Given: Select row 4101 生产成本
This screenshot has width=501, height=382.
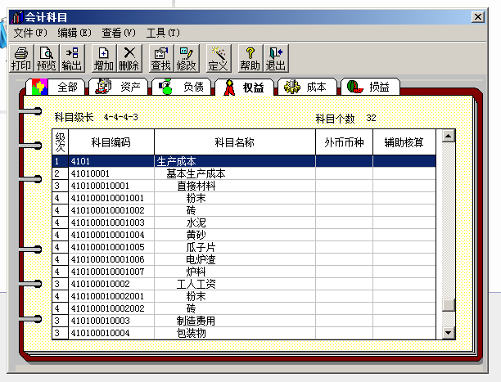Looking at the screenshot, I should pyautogui.click(x=244, y=161).
